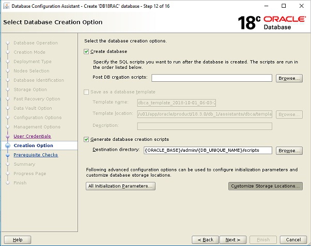Viewport: 311px width, 246px height.
Task: Click the disabled Finish button
Action: (263, 240)
